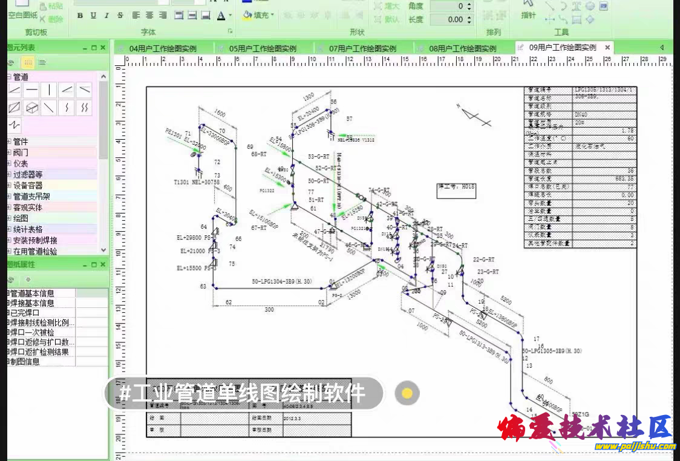Screen dimensions: 680x461
Task: Expand the 管道基本信息 property group
Action: click(8, 293)
